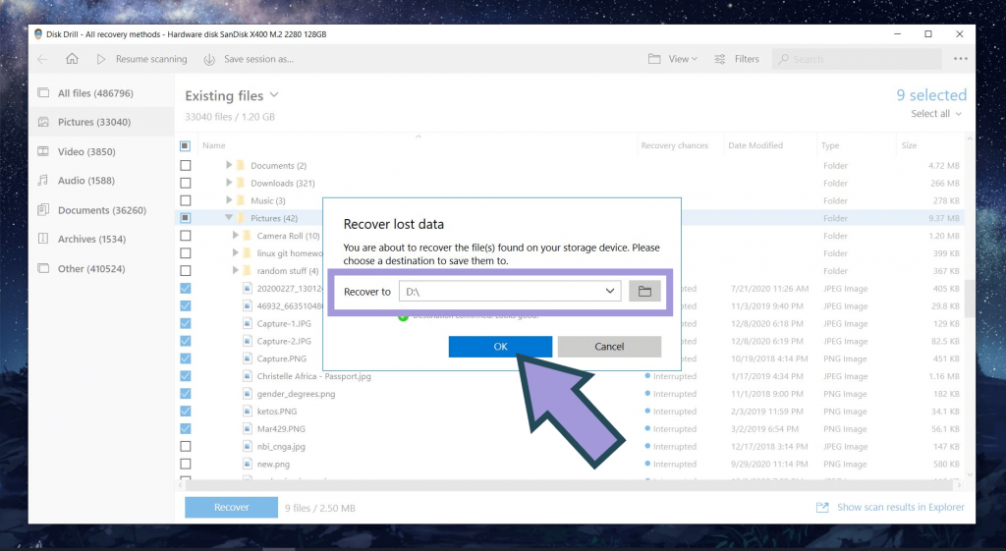Screen dimensions: 1006x551
Task: Click the View folder icon in the toolbar
Action: tap(654, 59)
